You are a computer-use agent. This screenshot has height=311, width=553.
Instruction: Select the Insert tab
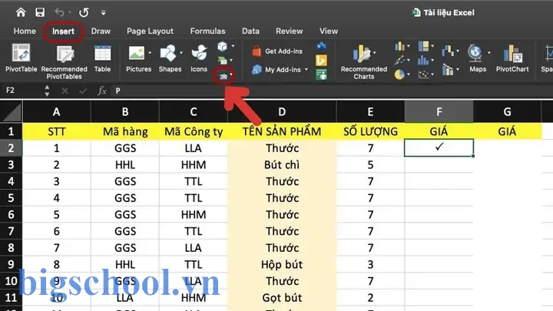63,31
